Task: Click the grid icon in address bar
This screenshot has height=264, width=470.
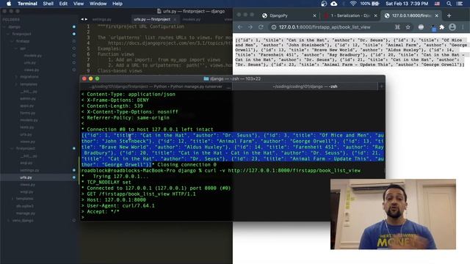Action: 397,27
